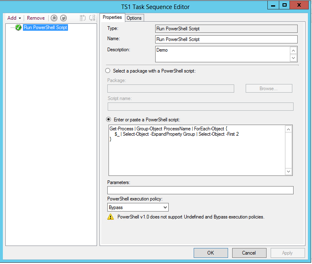312x264 pixels.
Task: Minimize the Task Sequence Editor window
Action: (273, 5)
